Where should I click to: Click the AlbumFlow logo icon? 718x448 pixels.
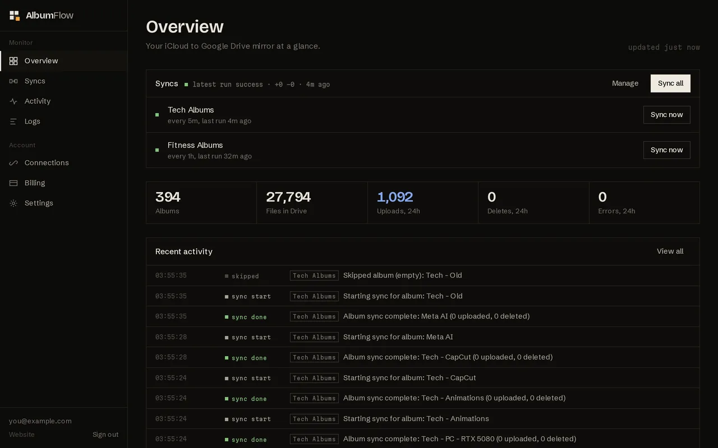(15, 16)
